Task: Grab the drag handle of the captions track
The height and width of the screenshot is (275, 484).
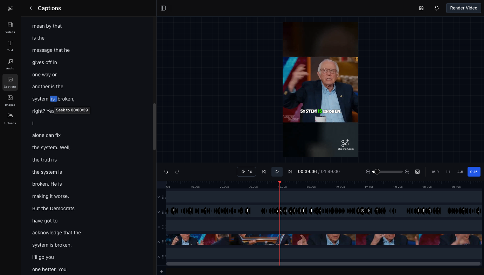Action: point(164,212)
